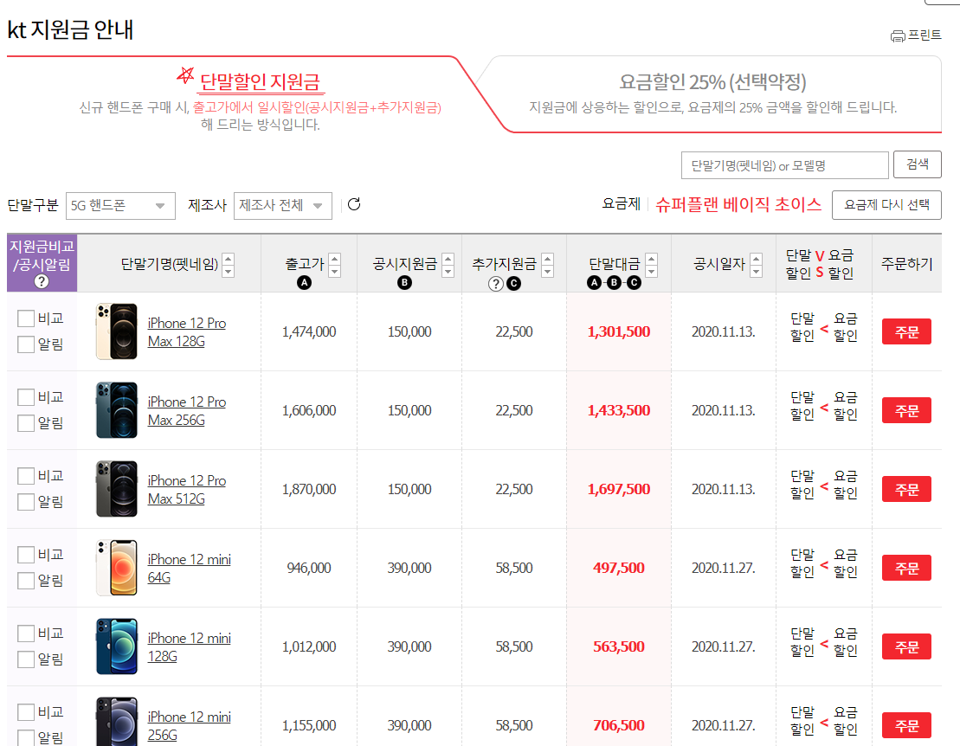The height and width of the screenshot is (746, 960).
Task: Open the 단말구분 5G 핸드폰 dropdown
Action: pos(120,206)
